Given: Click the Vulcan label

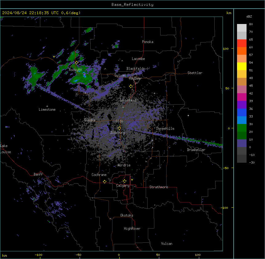Looking at the screenshot, I should (x=167, y=244).
